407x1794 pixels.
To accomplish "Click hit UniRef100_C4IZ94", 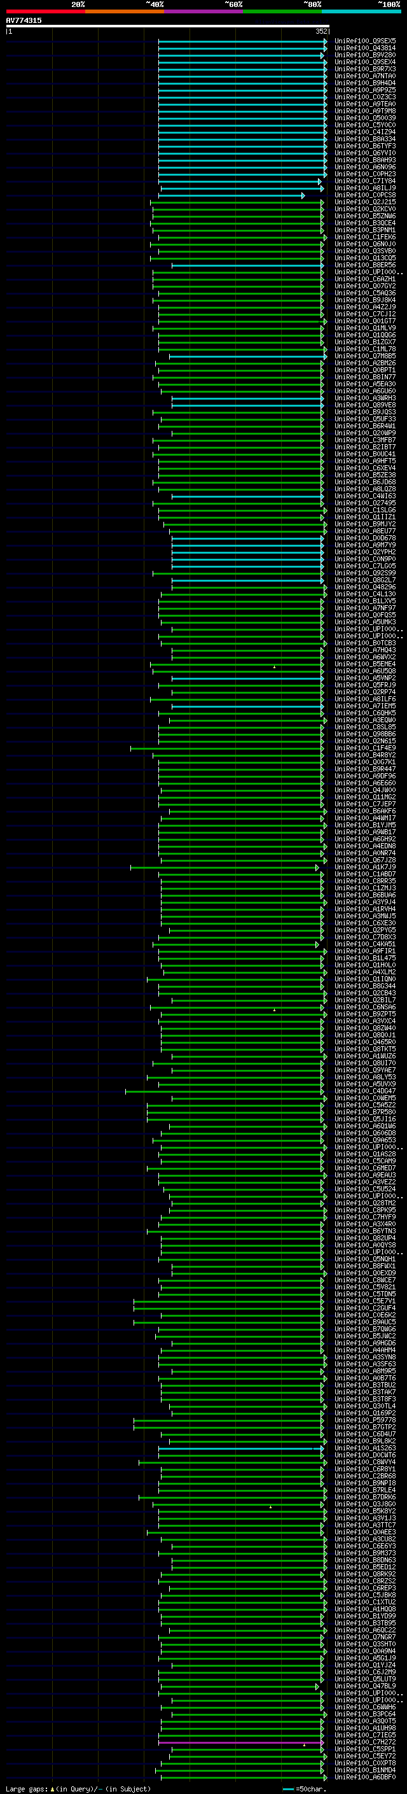I will pos(365,132).
